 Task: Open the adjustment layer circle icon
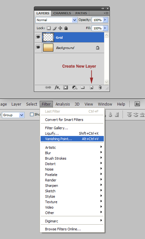tap(74, 87)
